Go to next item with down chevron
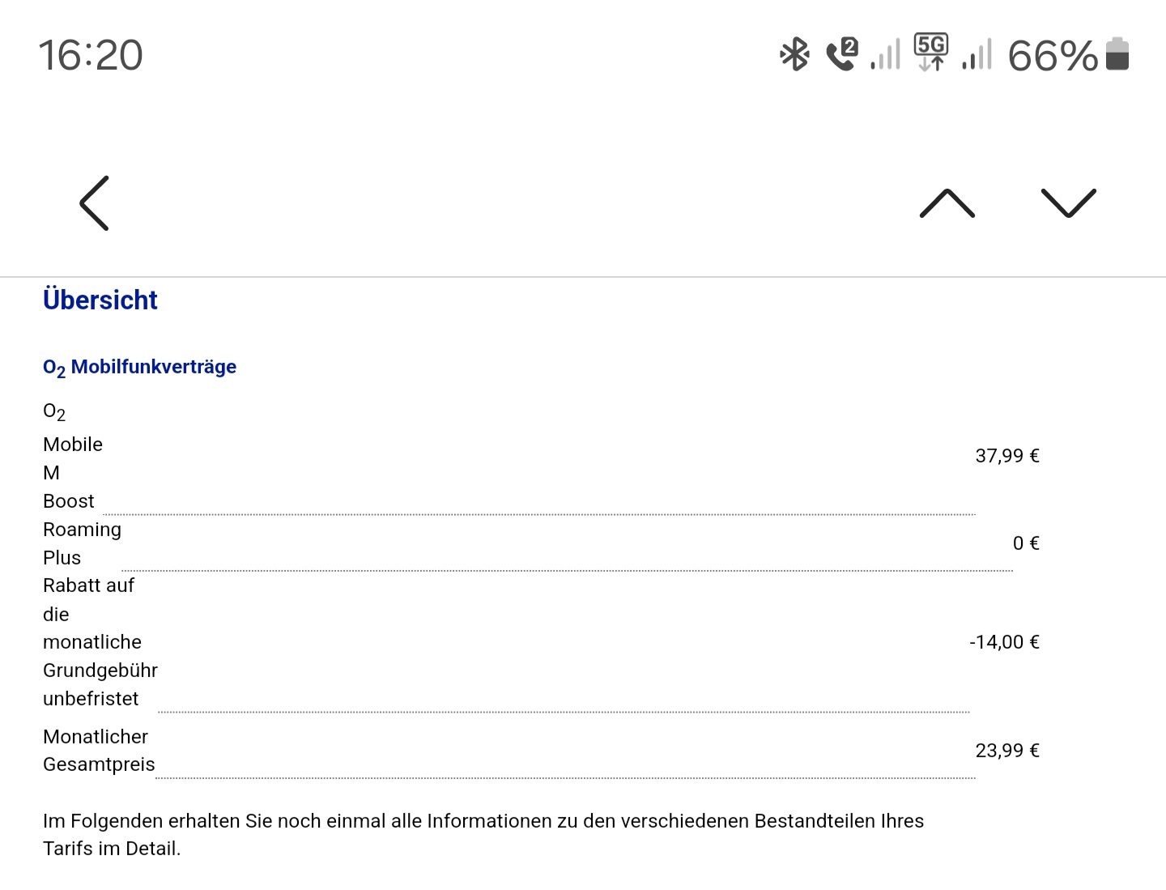 [1069, 203]
